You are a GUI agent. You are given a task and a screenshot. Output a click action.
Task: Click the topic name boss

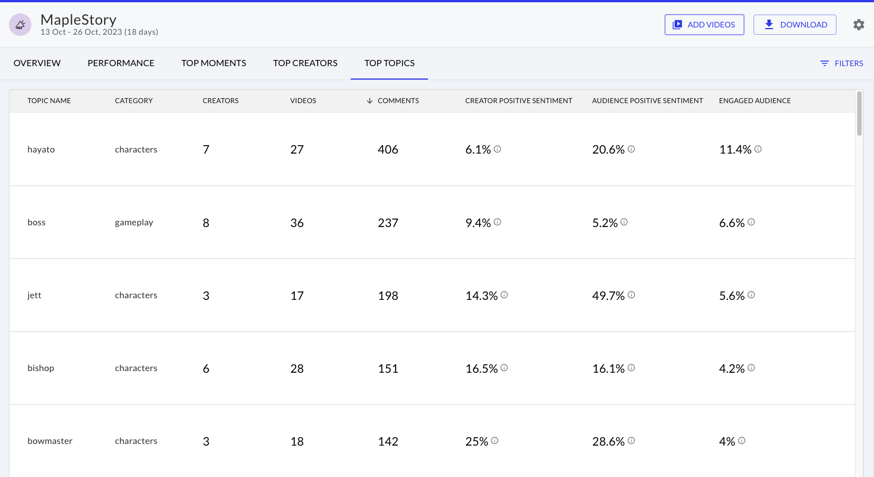tap(36, 223)
